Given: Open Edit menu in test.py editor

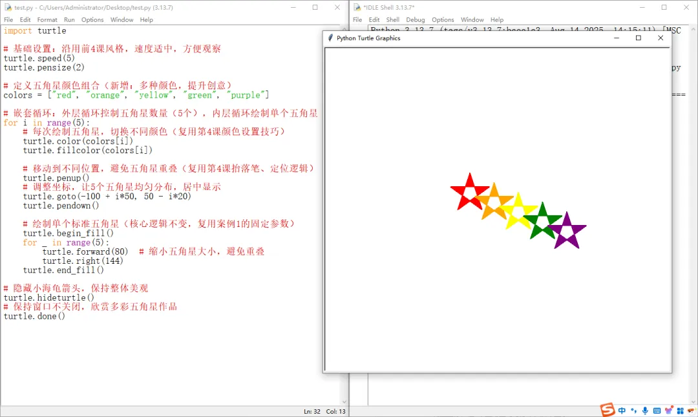Looking at the screenshot, I should (x=25, y=19).
